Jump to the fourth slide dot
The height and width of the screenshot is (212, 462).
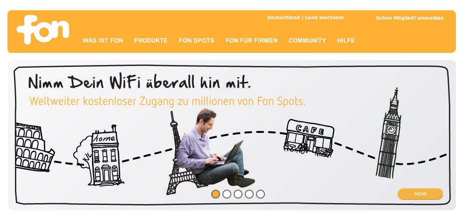coord(249,194)
